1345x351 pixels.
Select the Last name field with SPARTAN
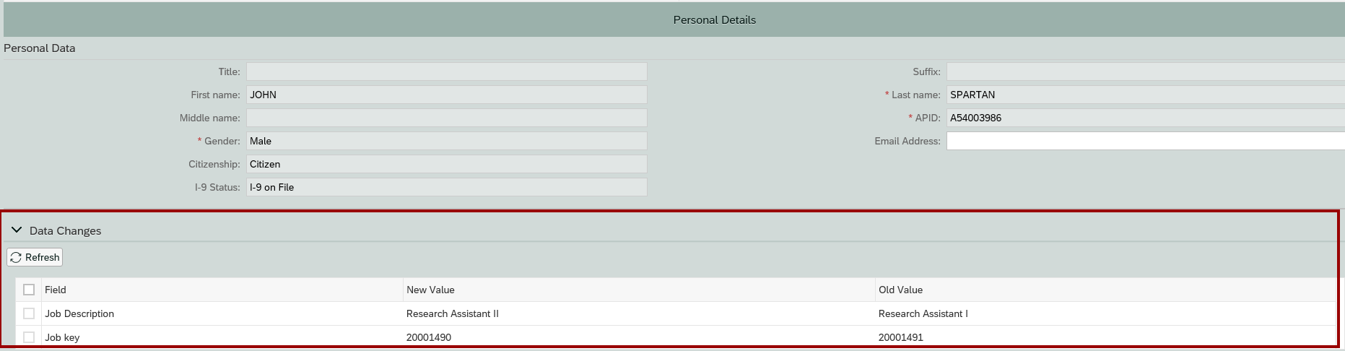[1144, 95]
